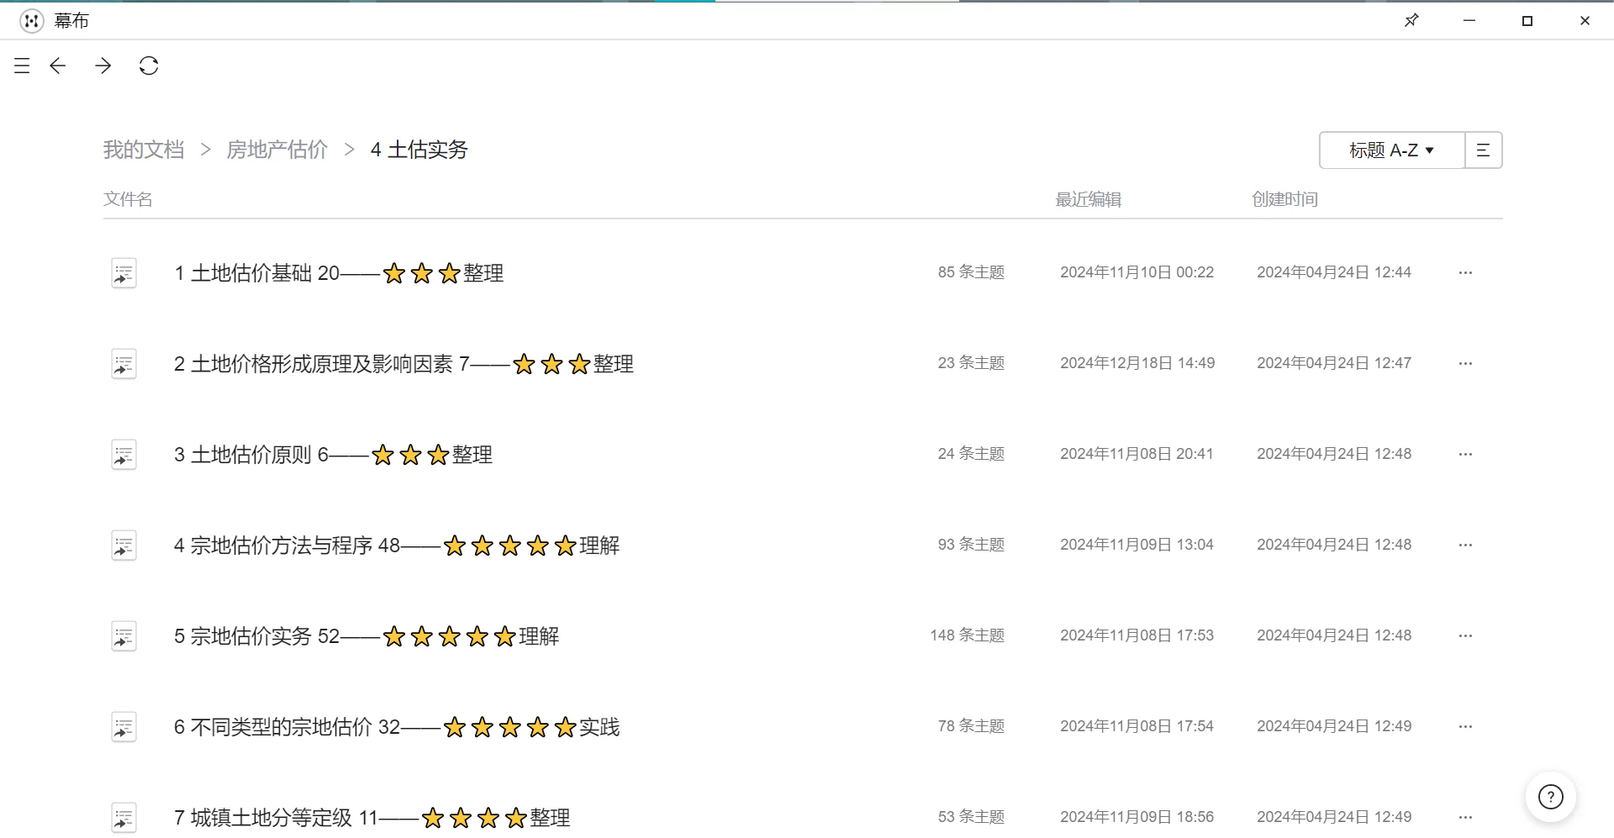Click the Mubu app logo

31,20
